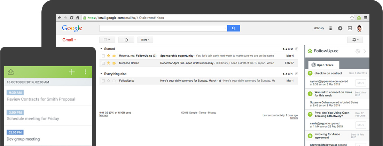Tap the plus icon in mobile app

(x=72, y=72)
